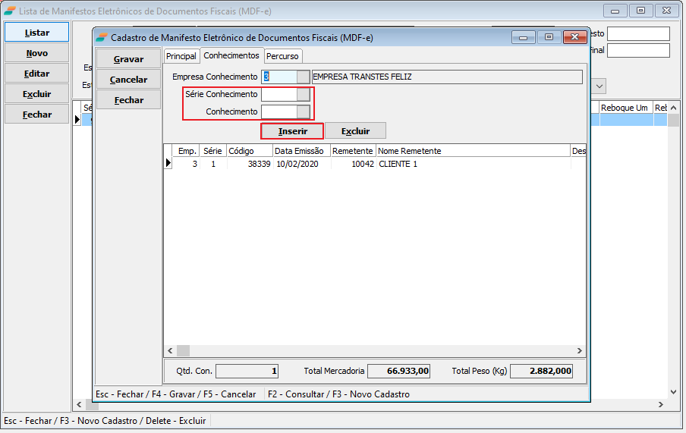Click the MDF-e dialog title bar icon
The width and height of the screenshot is (686, 433).
point(102,37)
